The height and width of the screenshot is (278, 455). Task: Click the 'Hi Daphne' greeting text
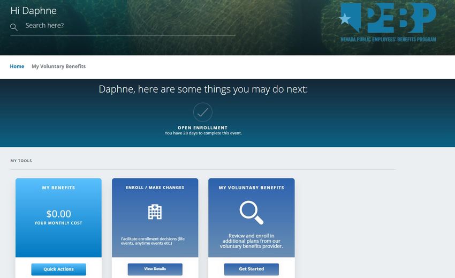tap(33, 11)
